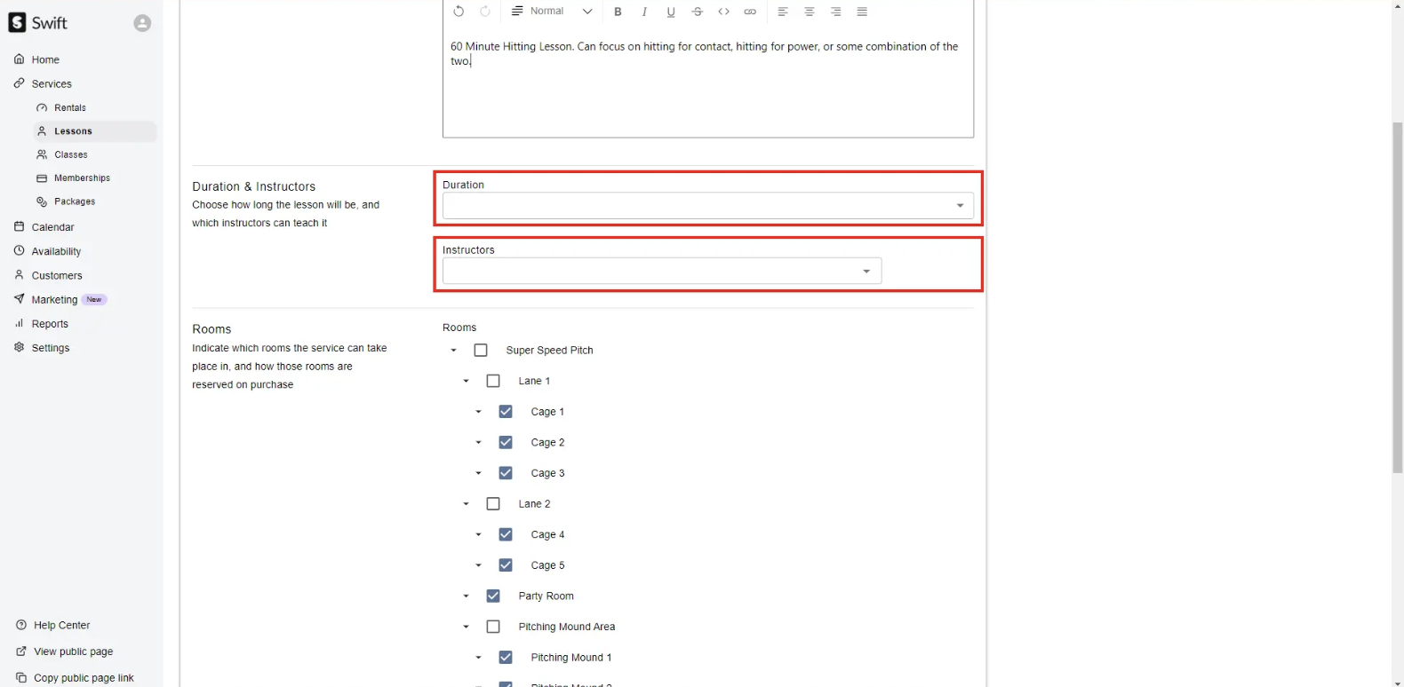The image size is (1404, 687).
Task: Click the Home house icon
Action: coord(19,59)
